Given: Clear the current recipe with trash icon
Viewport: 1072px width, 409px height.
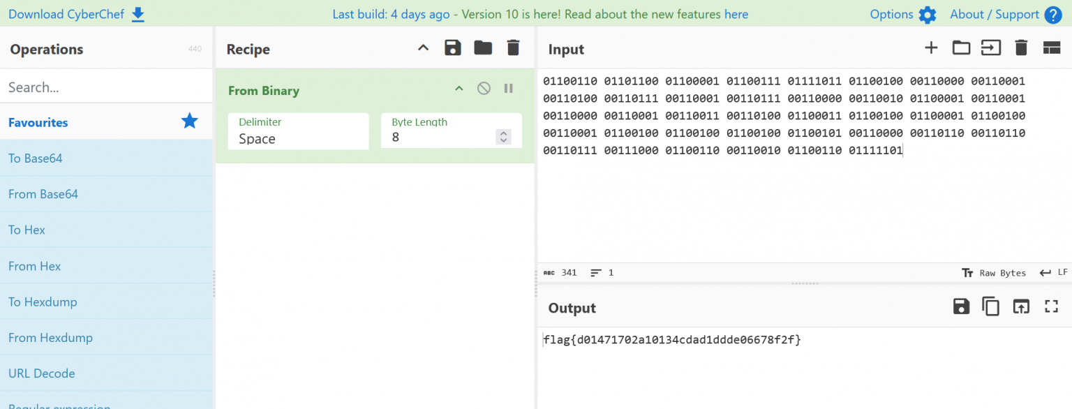Looking at the screenshot, I should point(513,47).
